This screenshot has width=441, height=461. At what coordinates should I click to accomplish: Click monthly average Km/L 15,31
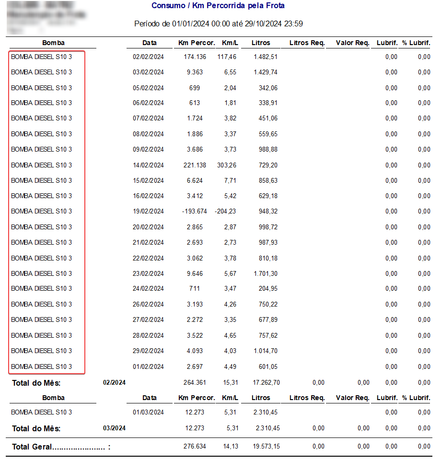point(231,383)
